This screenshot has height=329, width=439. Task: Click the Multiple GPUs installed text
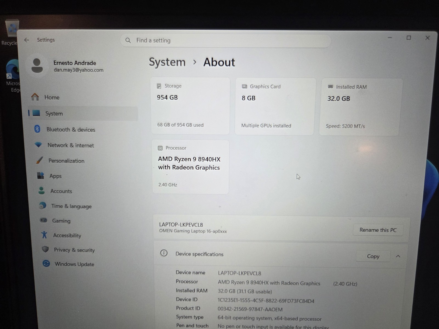[x=266, y=126]
